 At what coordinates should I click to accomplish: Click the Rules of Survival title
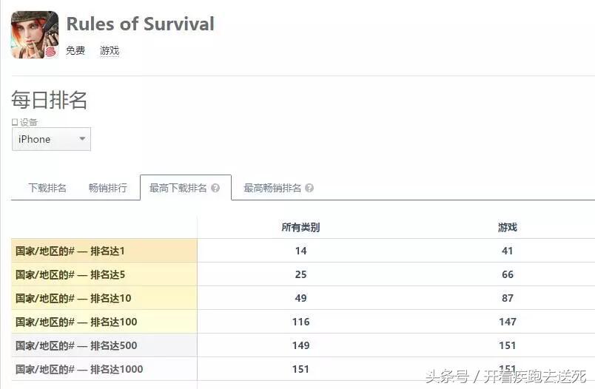140,24
